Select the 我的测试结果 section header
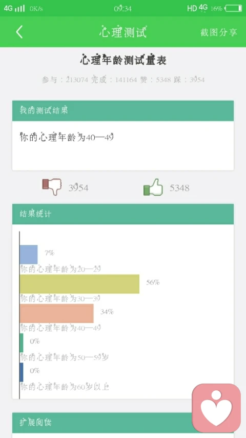The width and height of the screenshot is (246, 438). coord(122,110)
